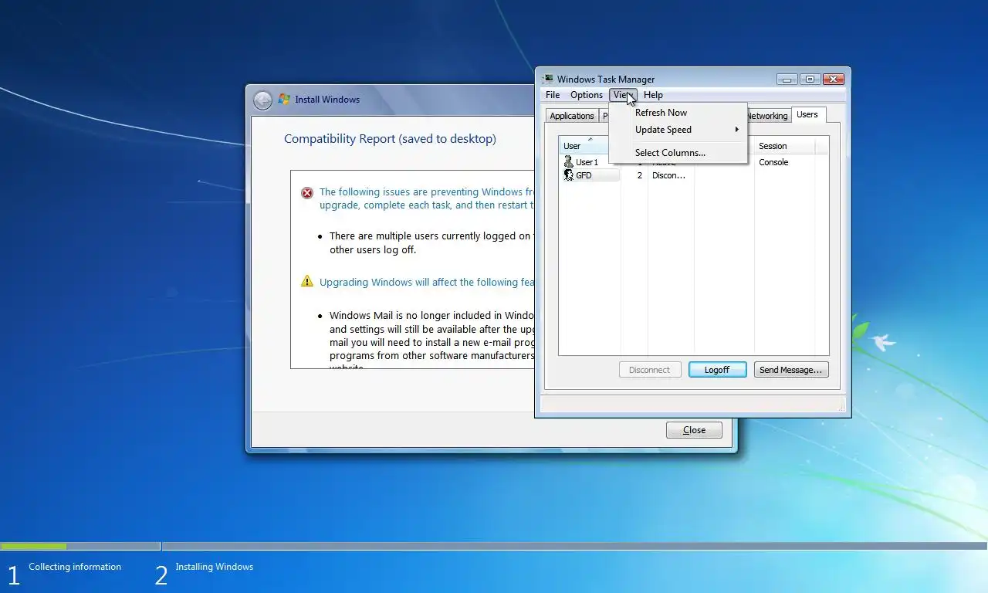This screenshot has height=593, width=988.
Task: Choose Refresh Now from View menu
Action: [678, 113]
